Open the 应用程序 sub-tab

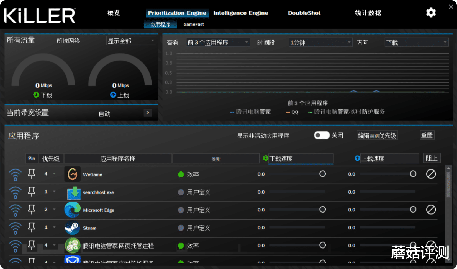(160, 25)
